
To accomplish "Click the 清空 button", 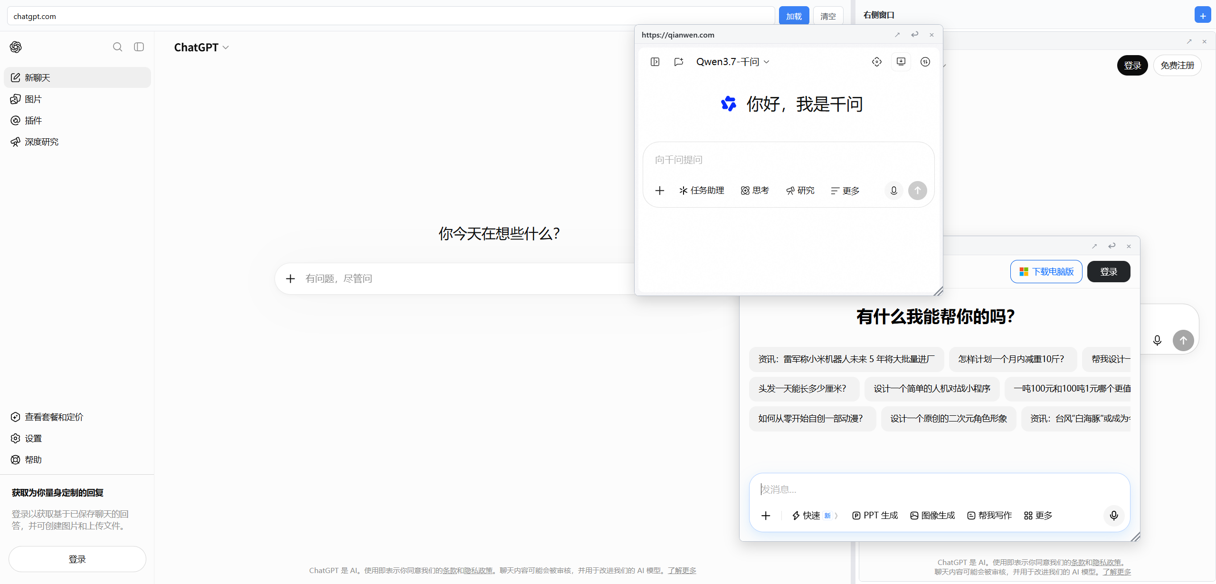I will coord(828,16).
